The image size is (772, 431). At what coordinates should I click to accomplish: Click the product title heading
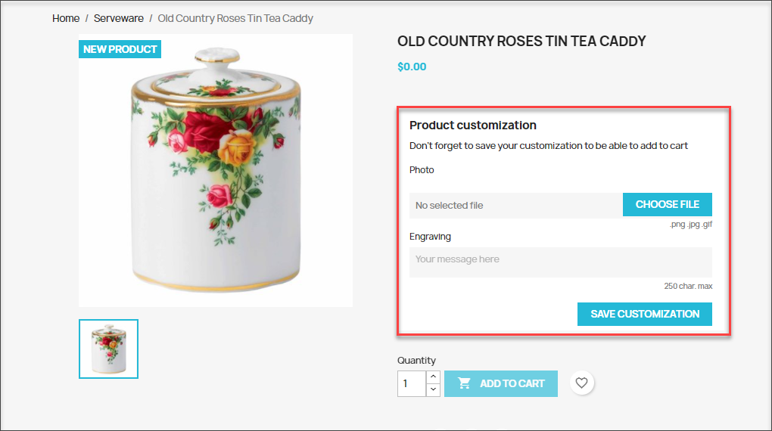click(x=521, y=41)
